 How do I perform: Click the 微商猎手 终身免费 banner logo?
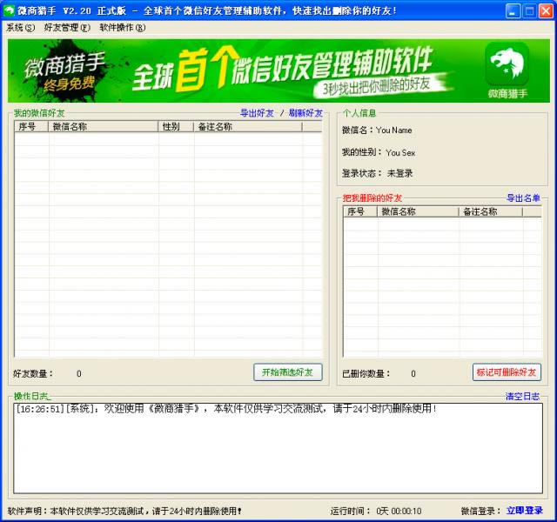pyautogui.click(x=64, y=71)
